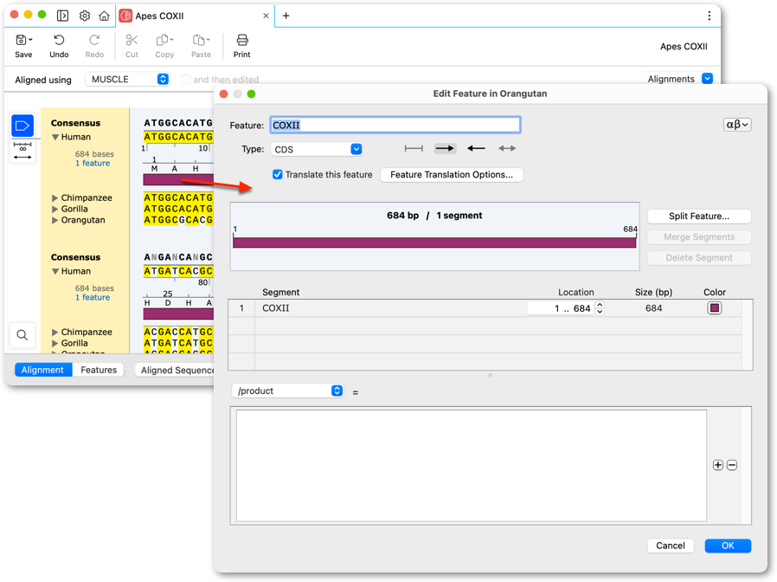
Task: Print the Apes COXII document
Action: click(x=241, y=46)
